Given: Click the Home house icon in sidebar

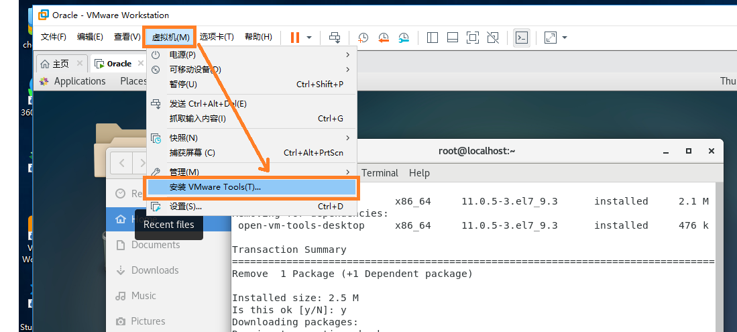Looking at the screenshot, I should coord(121,219).
